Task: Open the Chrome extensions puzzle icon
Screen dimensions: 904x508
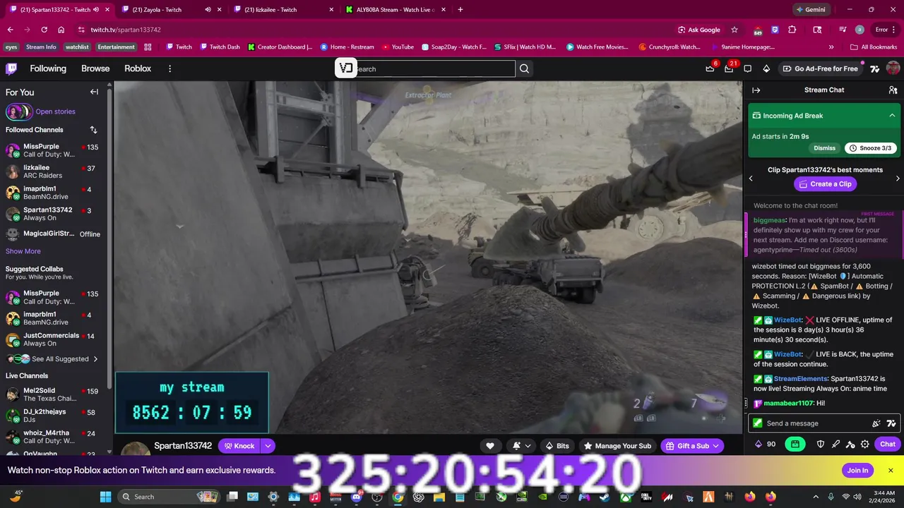Action: tap(792, 30)
